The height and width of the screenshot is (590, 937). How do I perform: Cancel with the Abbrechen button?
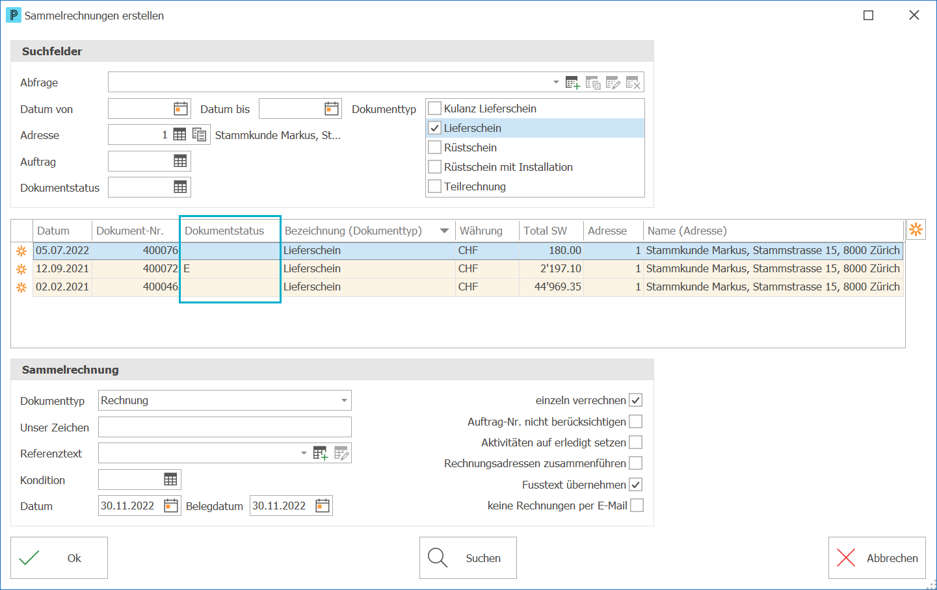coord(877,558)
